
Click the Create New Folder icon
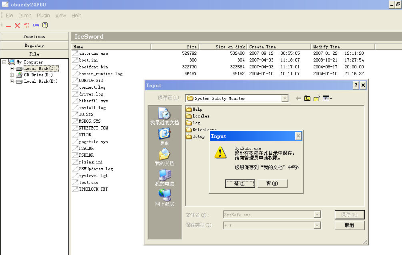316,98
